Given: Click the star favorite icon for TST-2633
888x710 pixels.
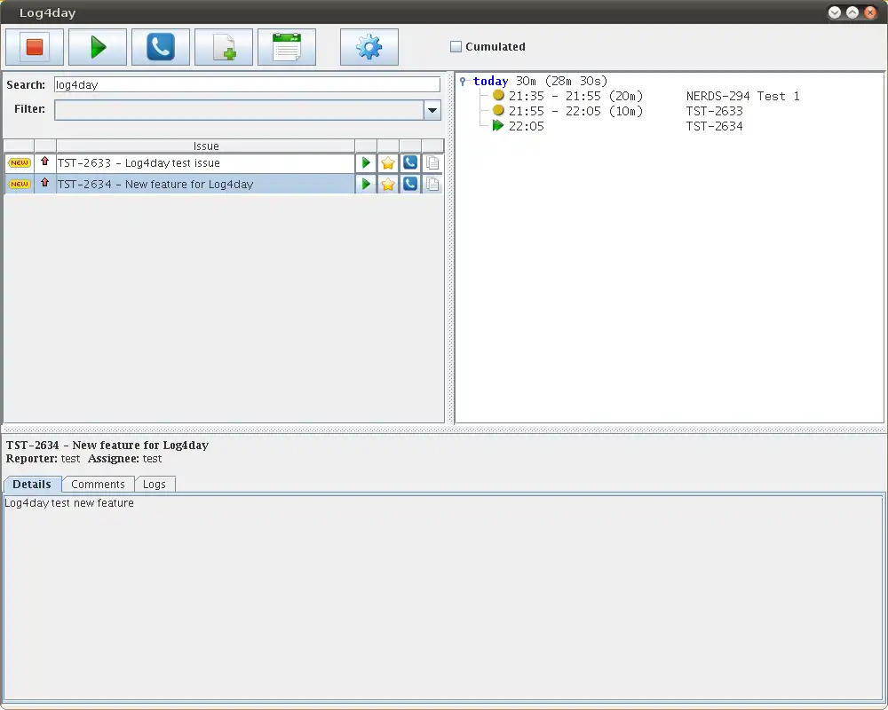Looking at the screenshot, I should coord(388,163).
